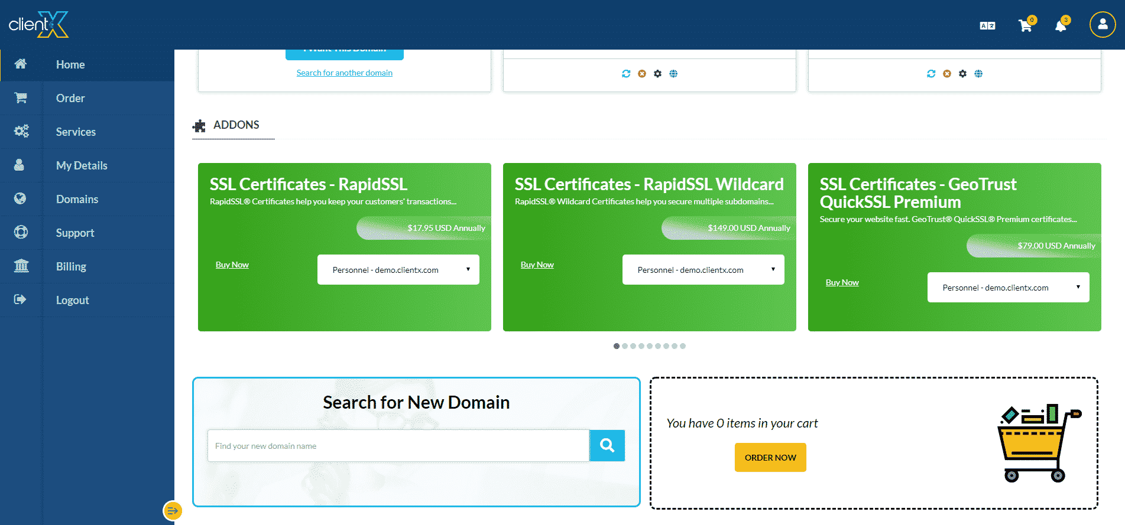
Task: Expand the RapidSSL service dropdown
Action: [x=398, y=270]
